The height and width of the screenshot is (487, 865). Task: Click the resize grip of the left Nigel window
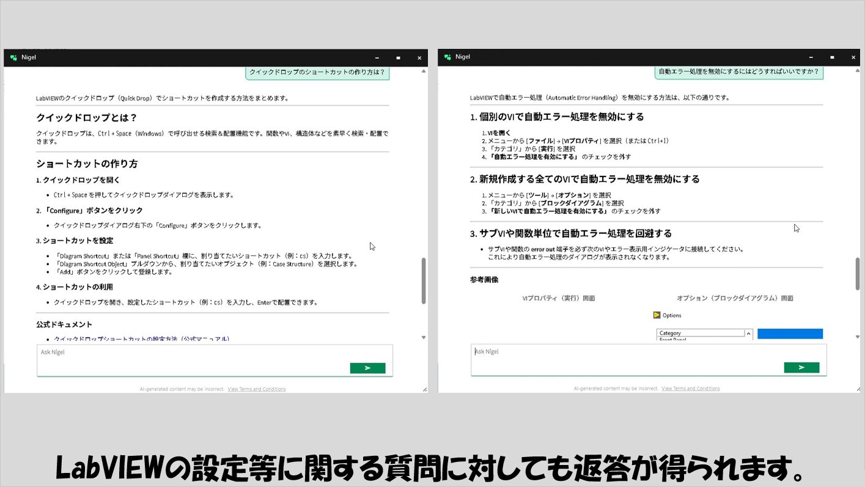(424, 389)
